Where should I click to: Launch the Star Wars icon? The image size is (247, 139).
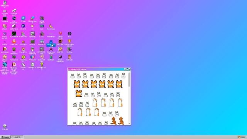pyautogui.click(x=14, y=51)
